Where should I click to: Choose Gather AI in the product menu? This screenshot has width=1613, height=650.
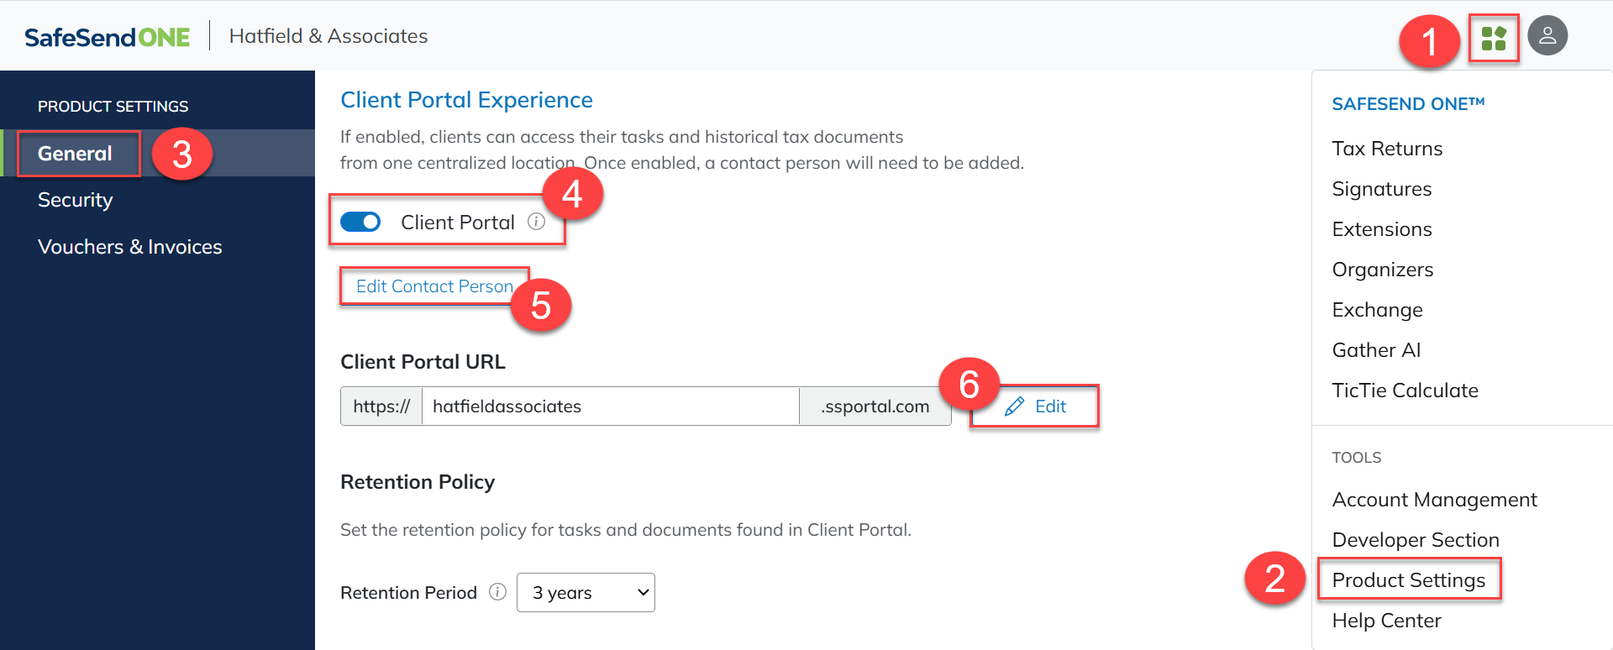1375,350
